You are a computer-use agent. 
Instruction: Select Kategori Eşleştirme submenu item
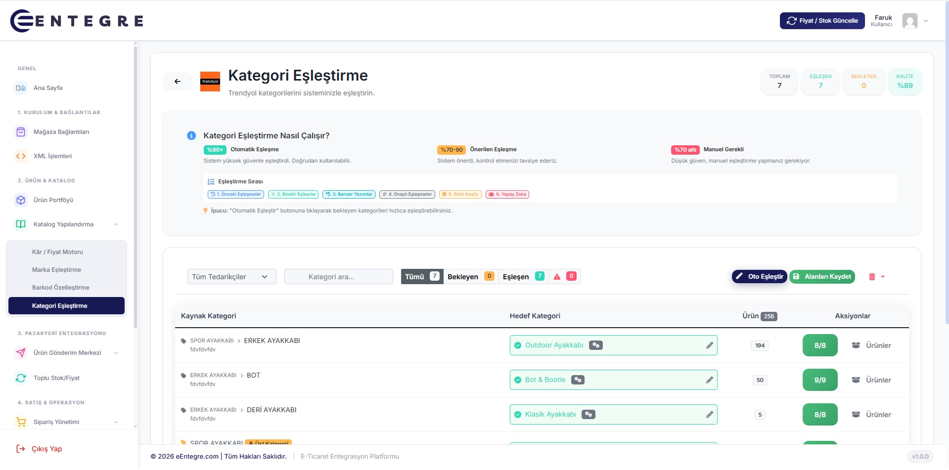66,306
